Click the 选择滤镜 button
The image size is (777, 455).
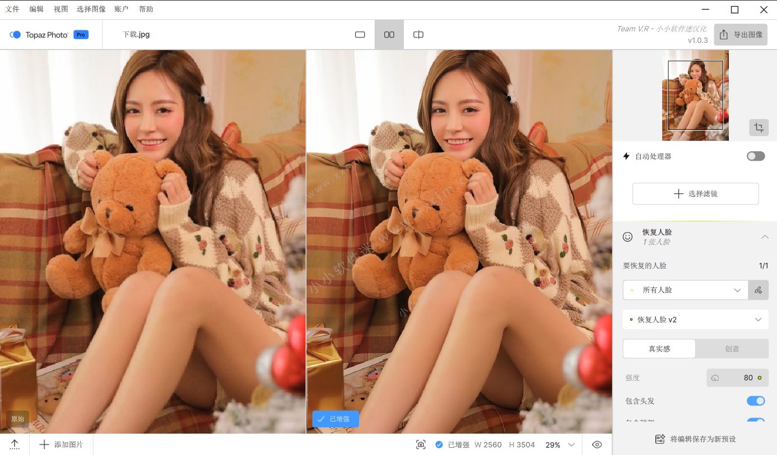pos(696,194)
